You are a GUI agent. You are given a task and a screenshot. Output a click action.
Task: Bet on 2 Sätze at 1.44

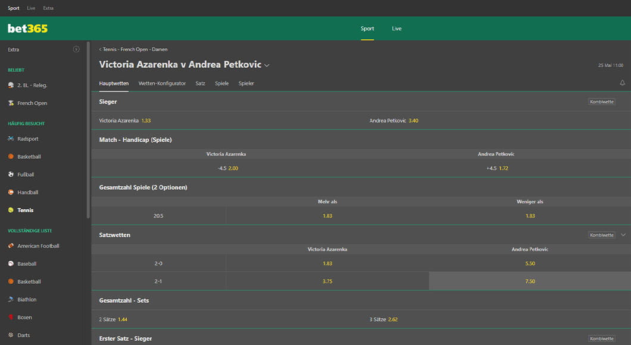pyautogui.click(x=113, y=319)
